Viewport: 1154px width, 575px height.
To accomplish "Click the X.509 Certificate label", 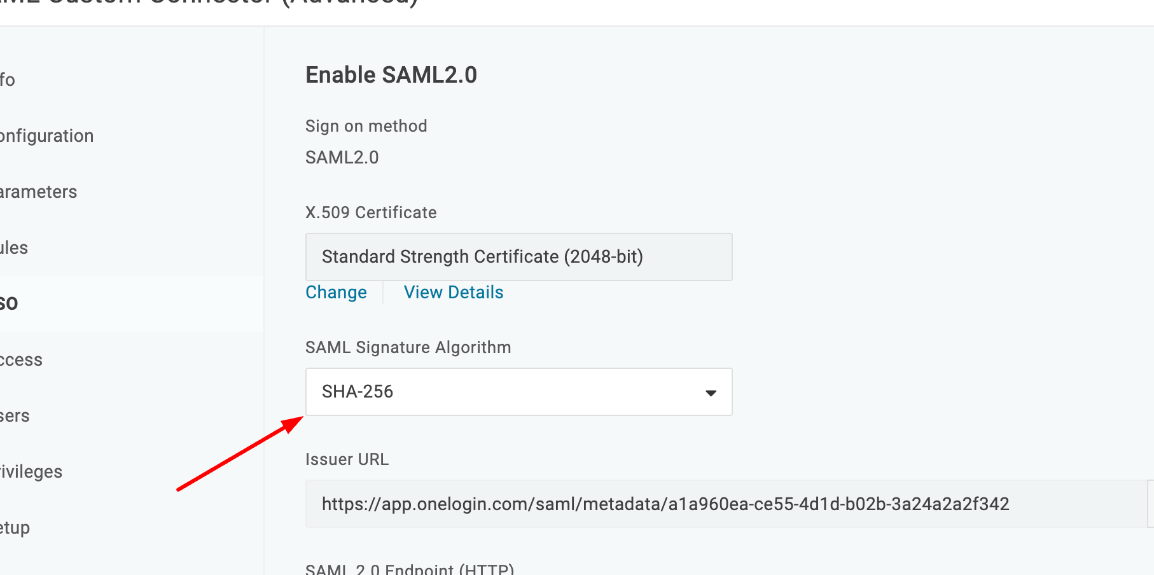I will pos(371,212).
